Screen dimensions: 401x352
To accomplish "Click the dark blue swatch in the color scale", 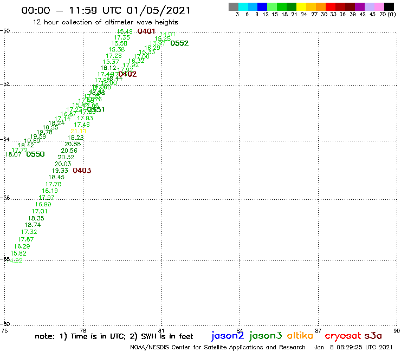I will 262,6.
